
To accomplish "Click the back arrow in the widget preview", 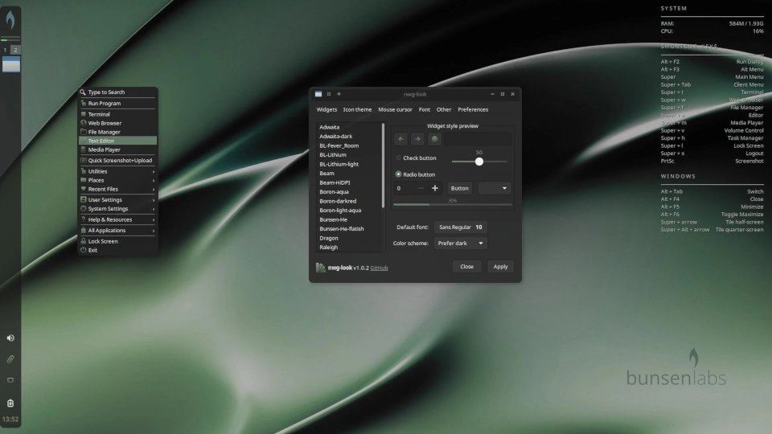I will [x=400, y=139].
